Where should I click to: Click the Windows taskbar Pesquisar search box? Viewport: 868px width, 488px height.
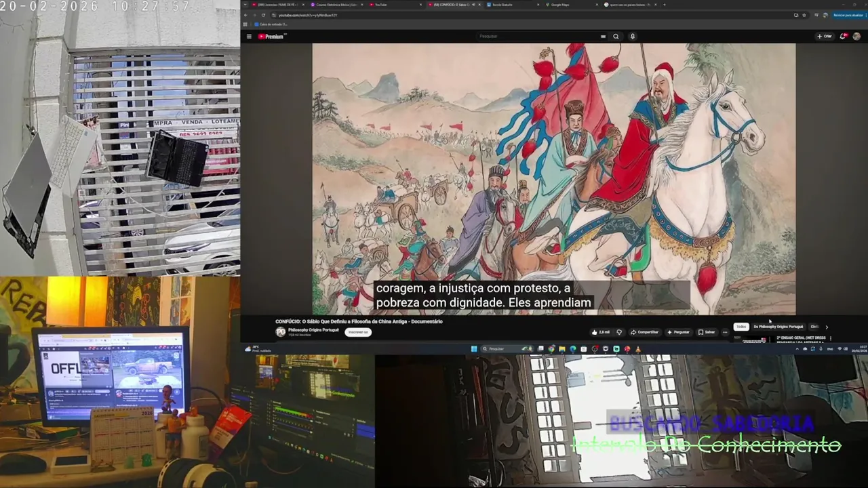pyautogui.click(x=506, y=349)
